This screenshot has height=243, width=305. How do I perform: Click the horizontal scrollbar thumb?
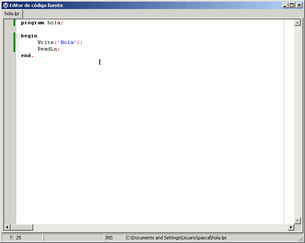coord(22,227)
